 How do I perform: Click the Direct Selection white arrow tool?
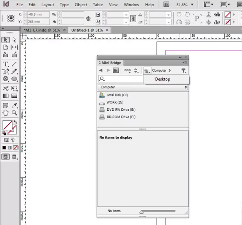click(x=14, y=40)
